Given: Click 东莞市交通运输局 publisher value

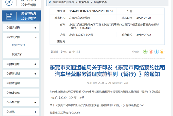Looking at the screenshot, I should coord(80,18).
